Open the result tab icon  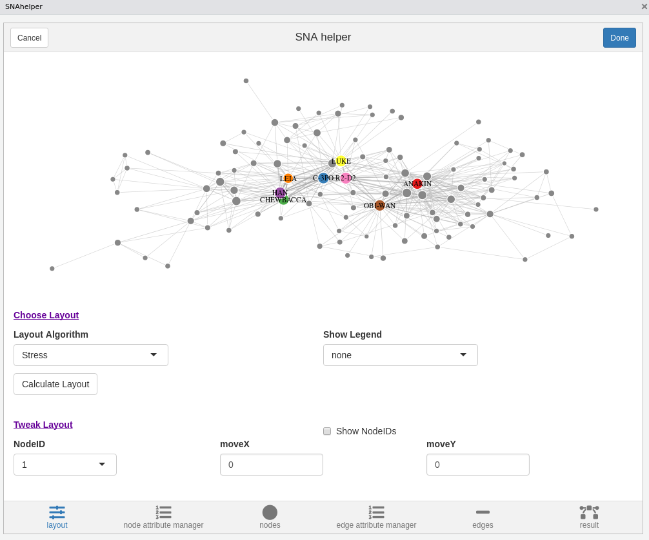[x=589, y=513]
